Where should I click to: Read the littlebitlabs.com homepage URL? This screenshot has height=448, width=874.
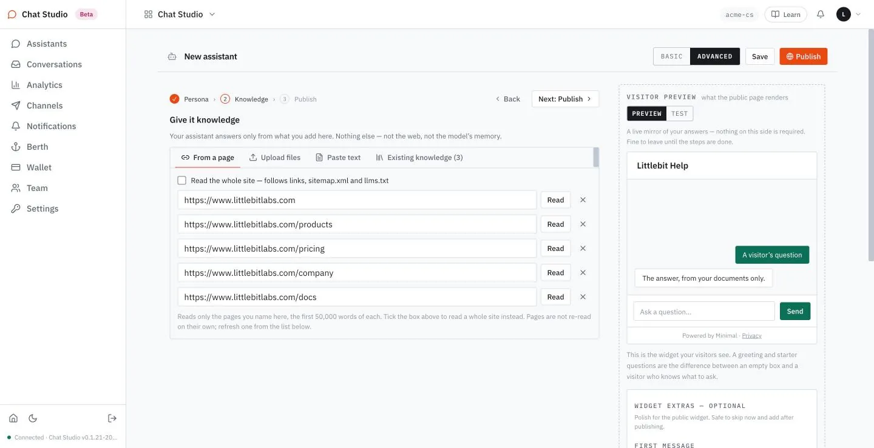click(x=555, y=200)
